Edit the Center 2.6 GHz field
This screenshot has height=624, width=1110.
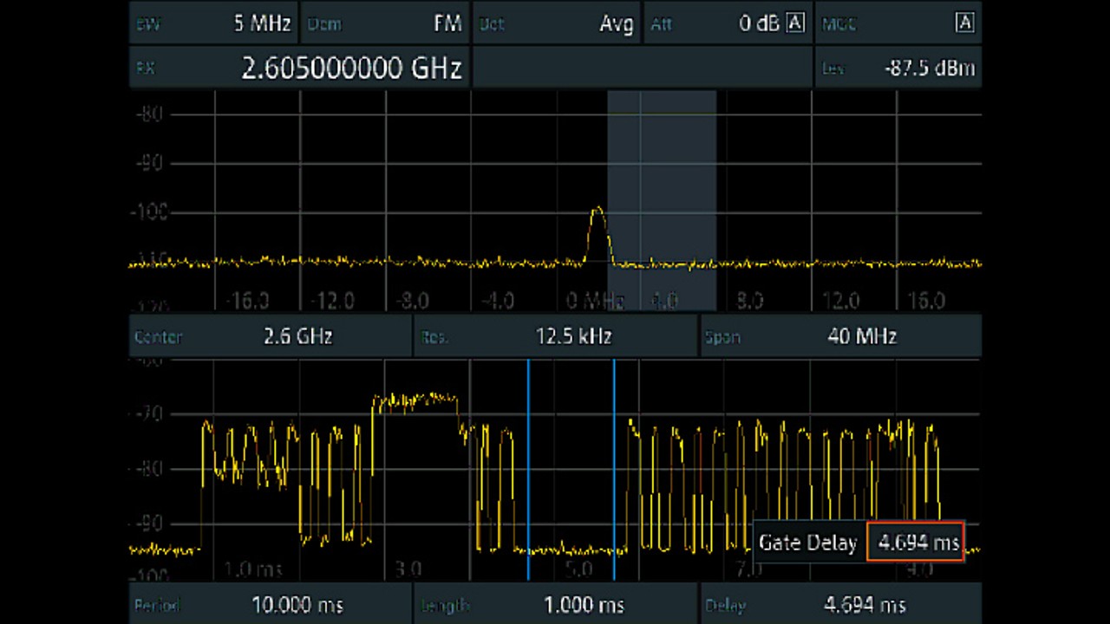click(270, 336)
